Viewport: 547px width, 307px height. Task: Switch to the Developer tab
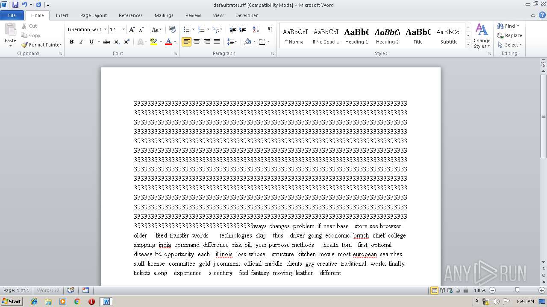(247, 15)
